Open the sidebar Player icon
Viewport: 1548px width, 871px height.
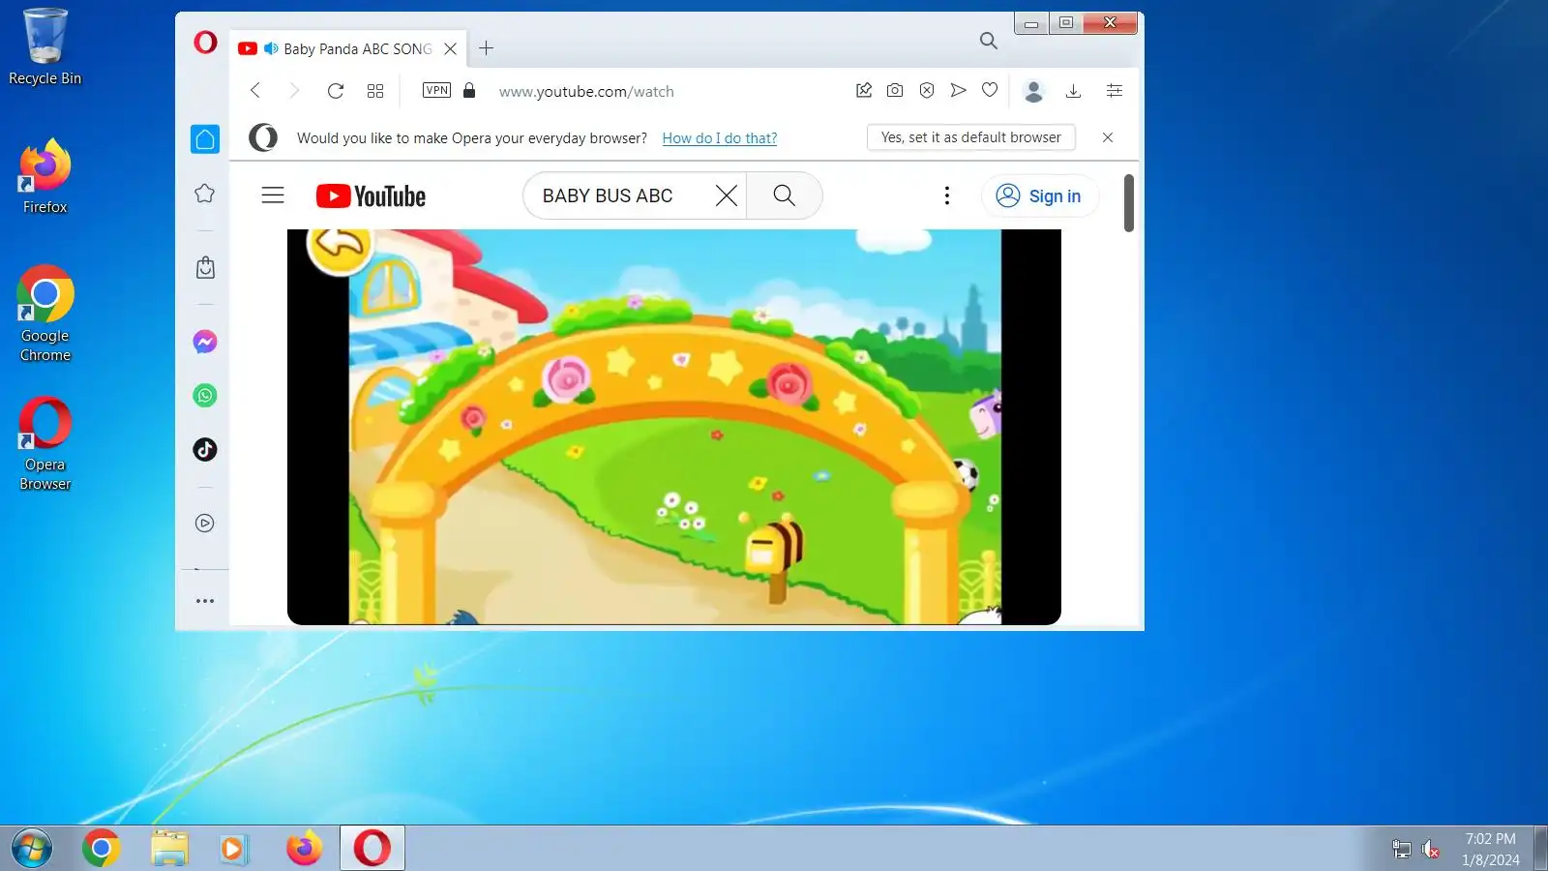coord(205,524)
